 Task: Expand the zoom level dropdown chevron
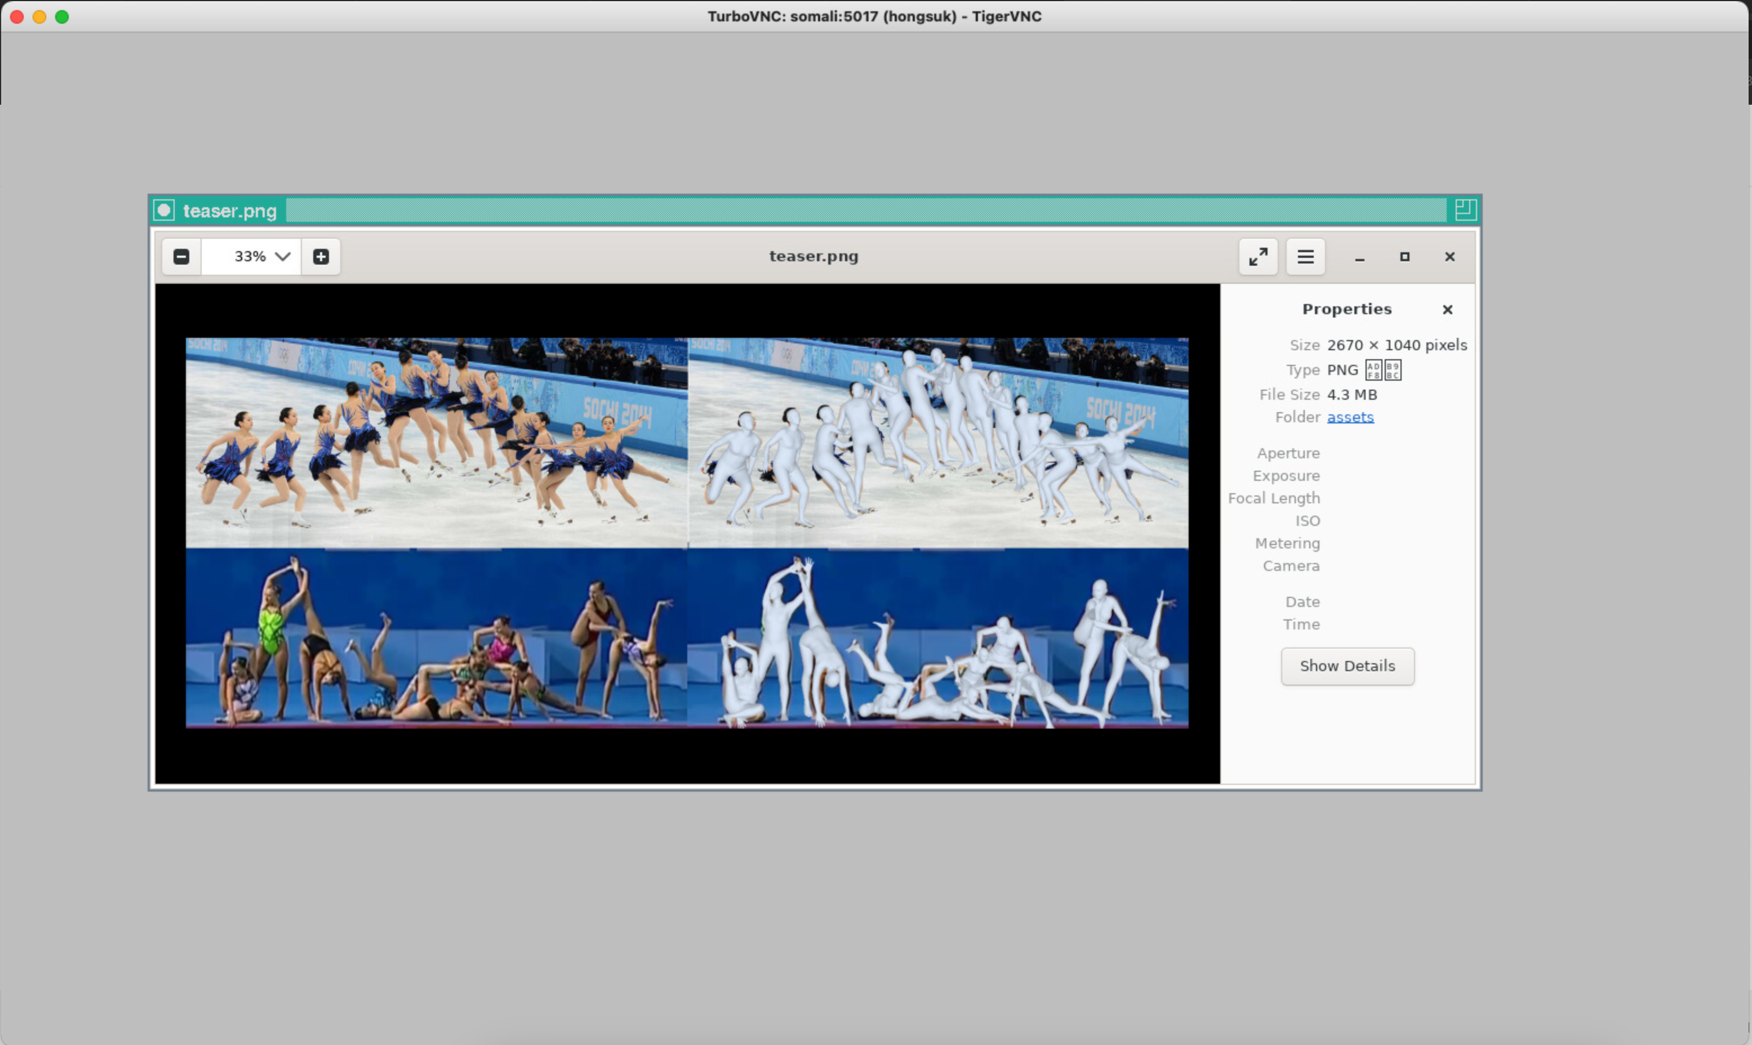pyautogui.click(x=282, y=256)
